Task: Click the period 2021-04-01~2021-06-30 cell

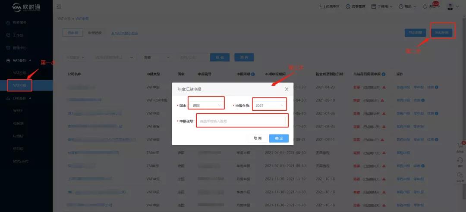Action: click(285, 153)
